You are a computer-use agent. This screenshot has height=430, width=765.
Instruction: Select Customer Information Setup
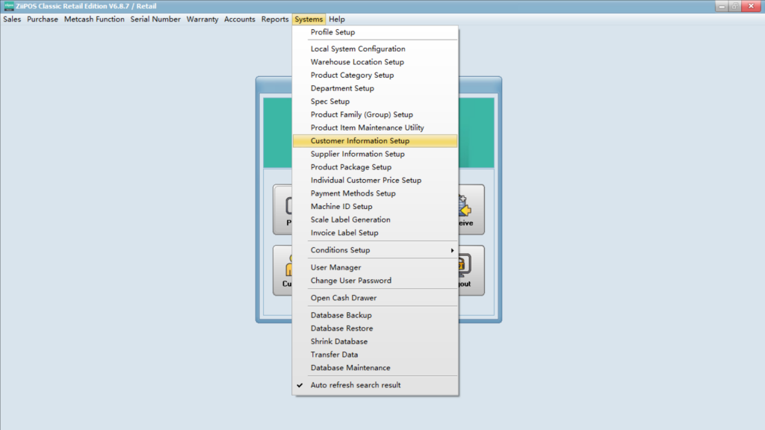[x=360, y=140]
